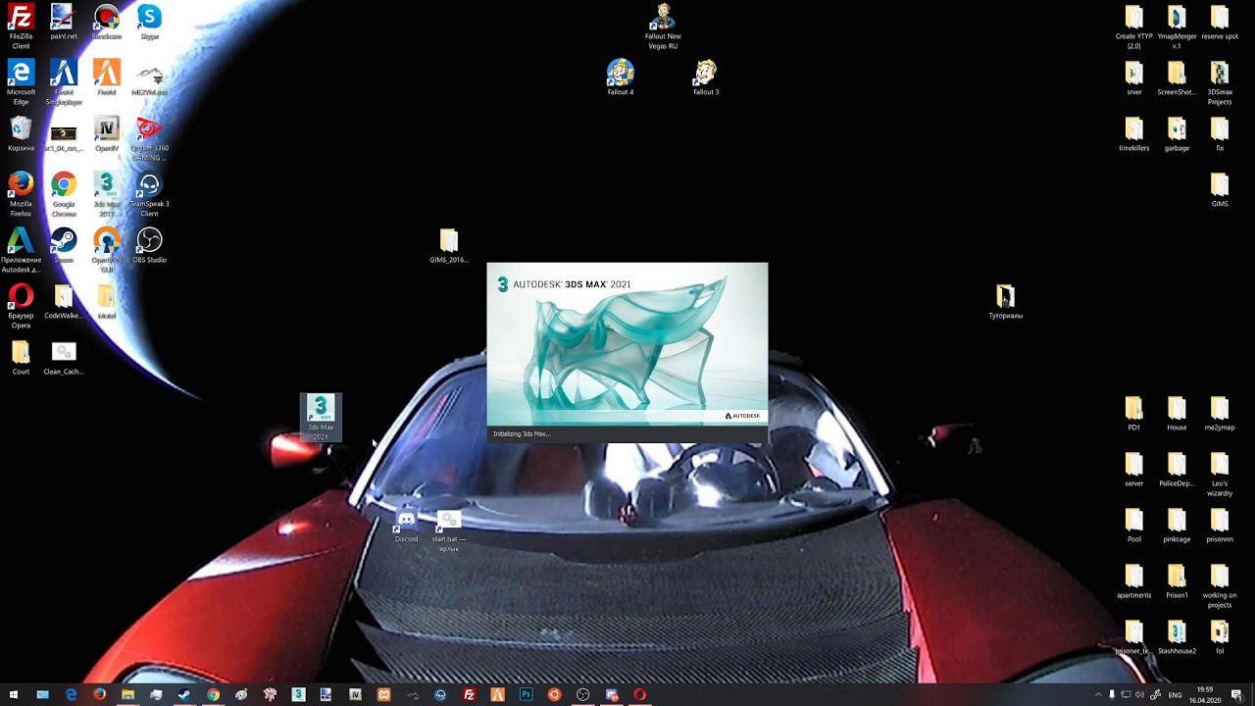Select the working on projects folder

[1220, 585]
